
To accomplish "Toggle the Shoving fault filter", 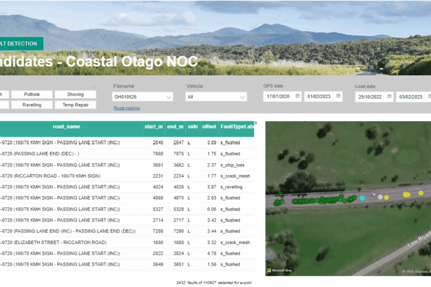I will [75, 94].
